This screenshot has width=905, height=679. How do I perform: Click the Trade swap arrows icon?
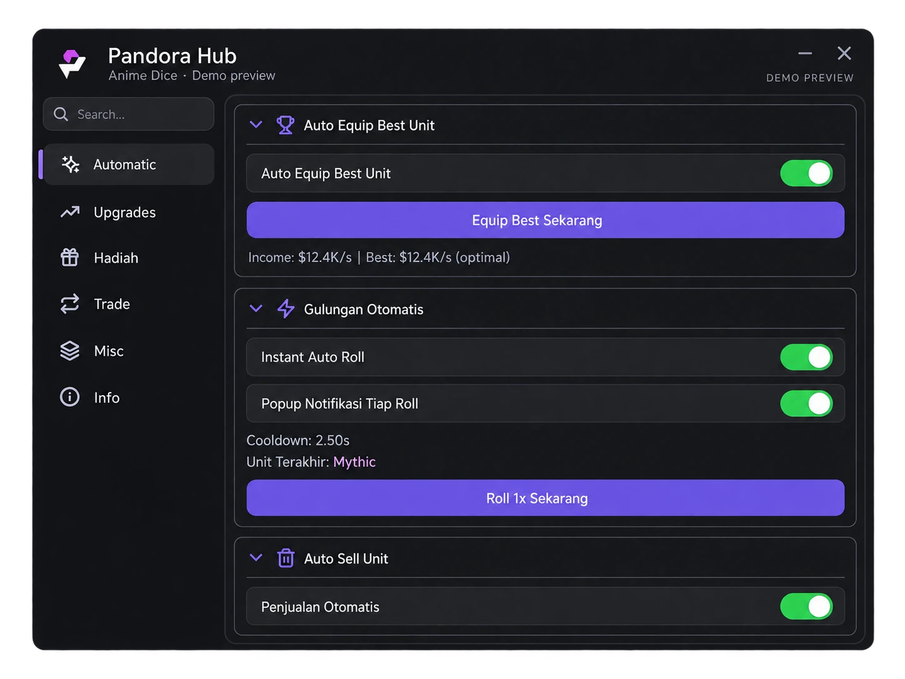click(x=69, y=304)
